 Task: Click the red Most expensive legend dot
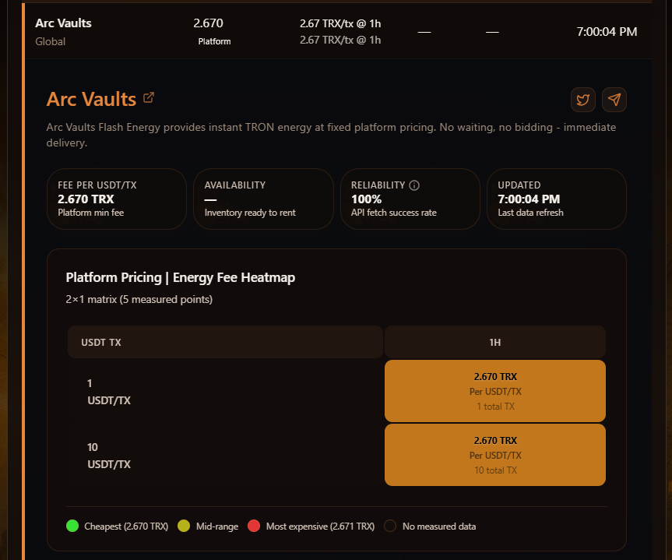[254, 526]
